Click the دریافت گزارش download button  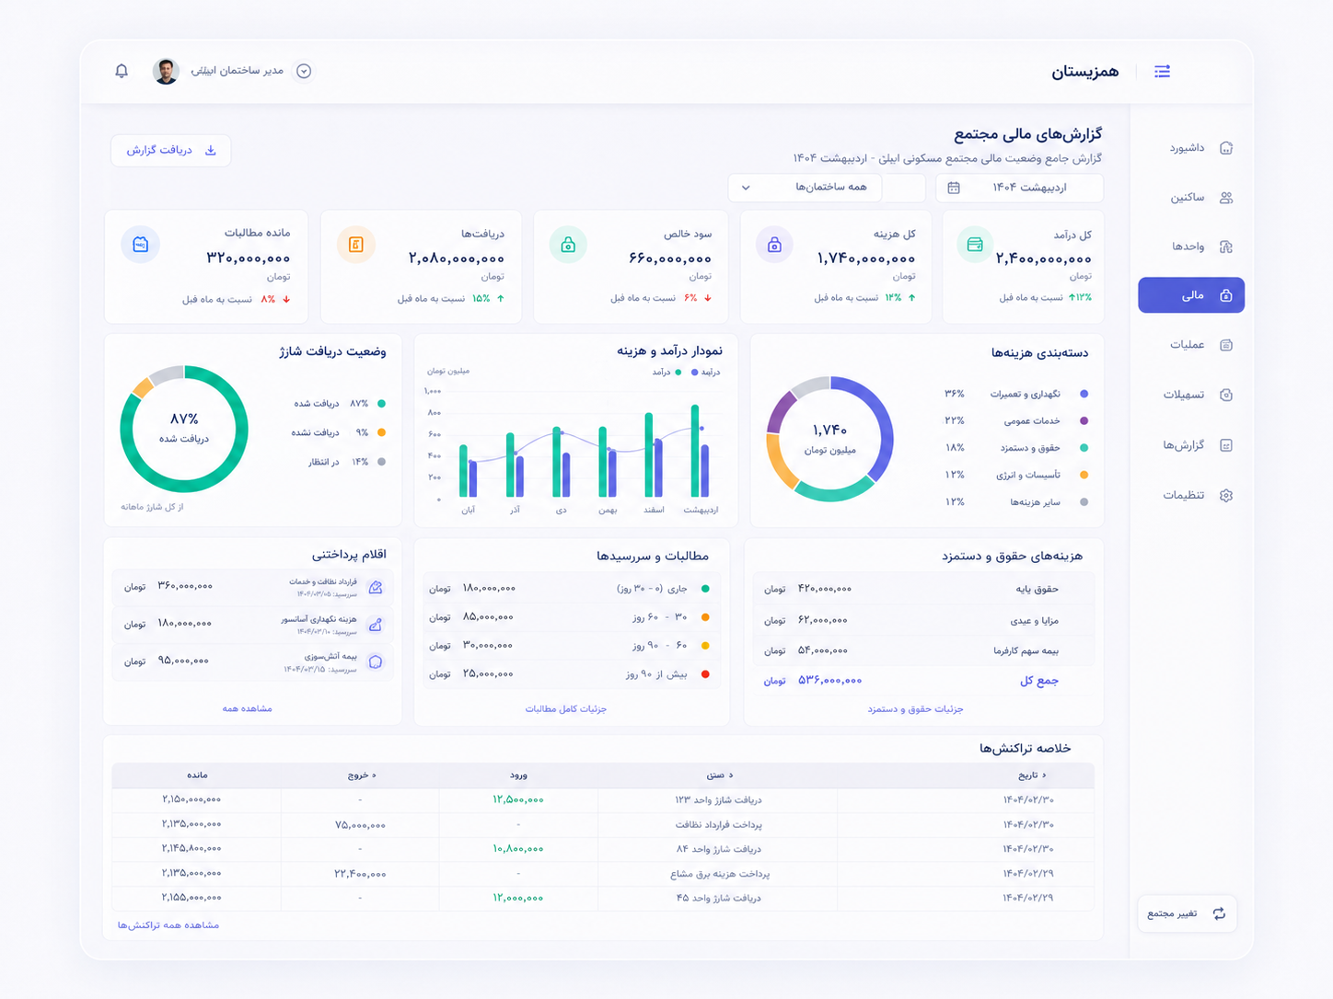pyautogui.click(x=171, y=150)
